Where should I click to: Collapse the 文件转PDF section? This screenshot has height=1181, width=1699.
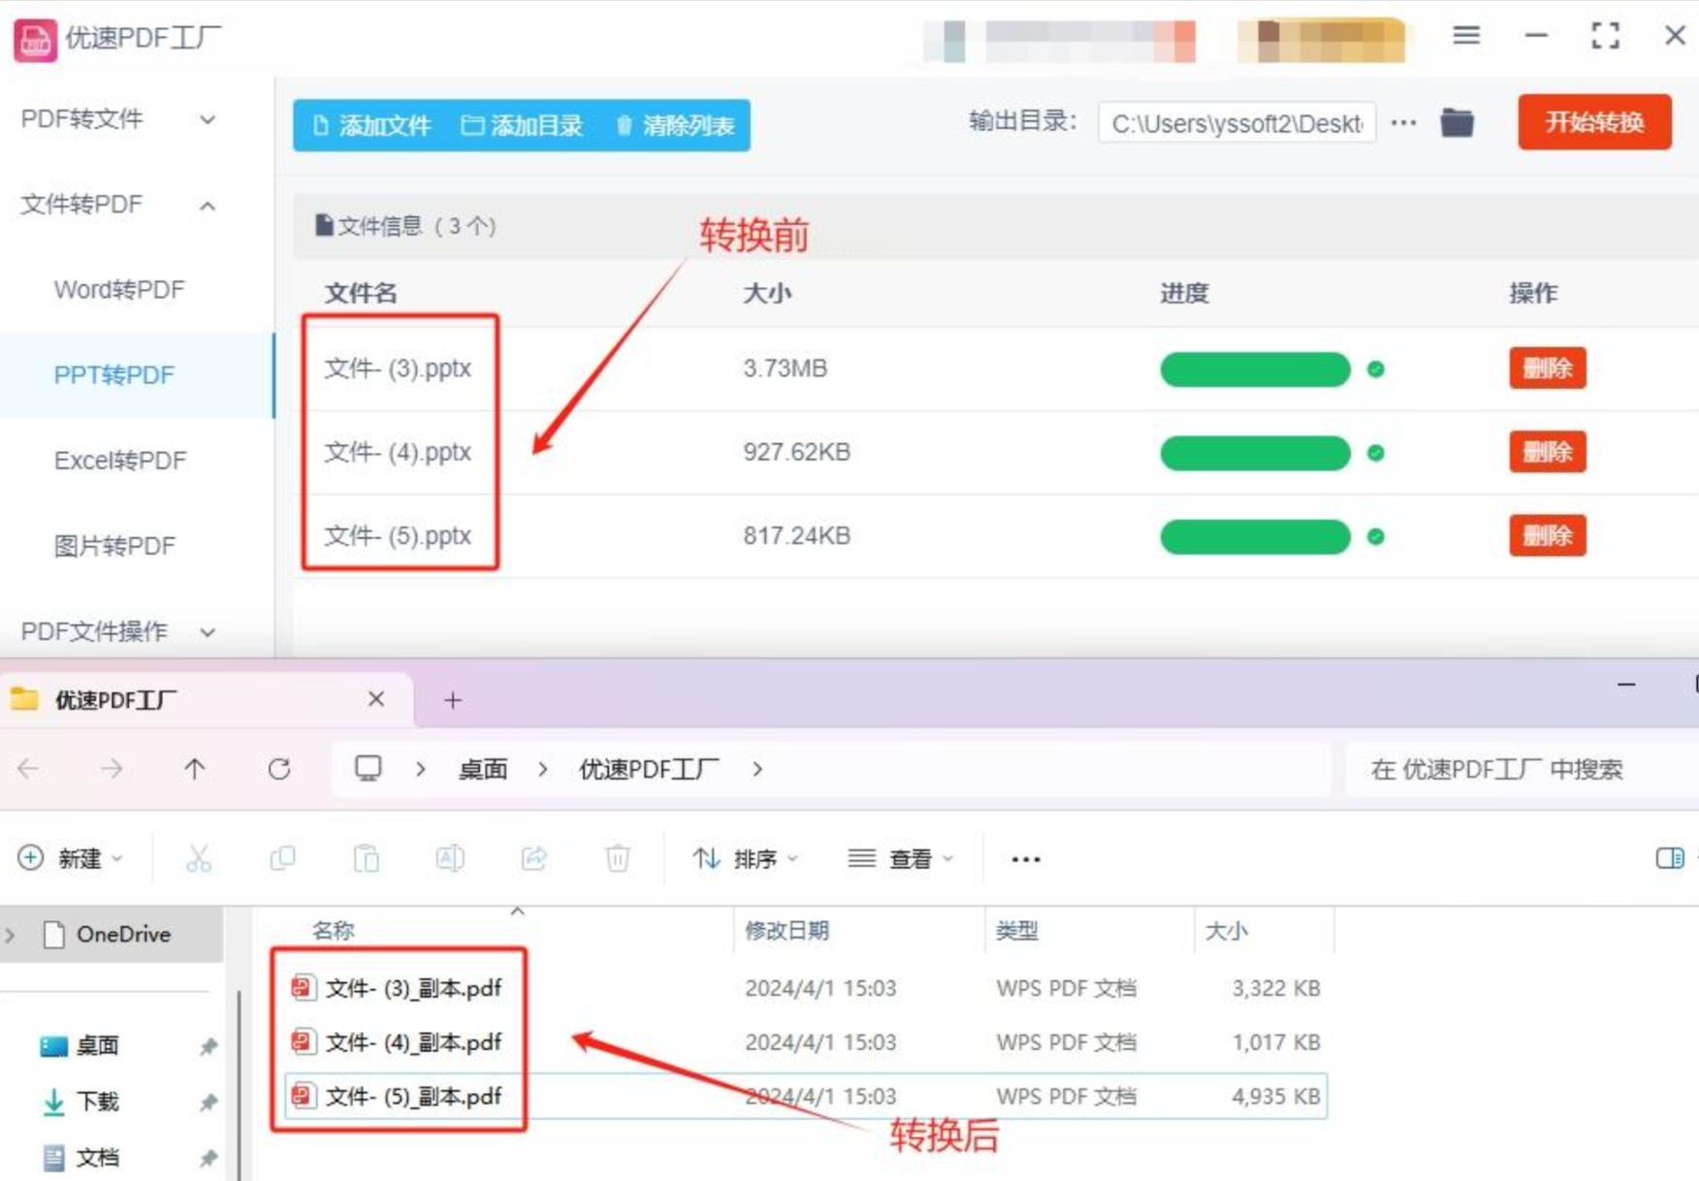[118, 205]
